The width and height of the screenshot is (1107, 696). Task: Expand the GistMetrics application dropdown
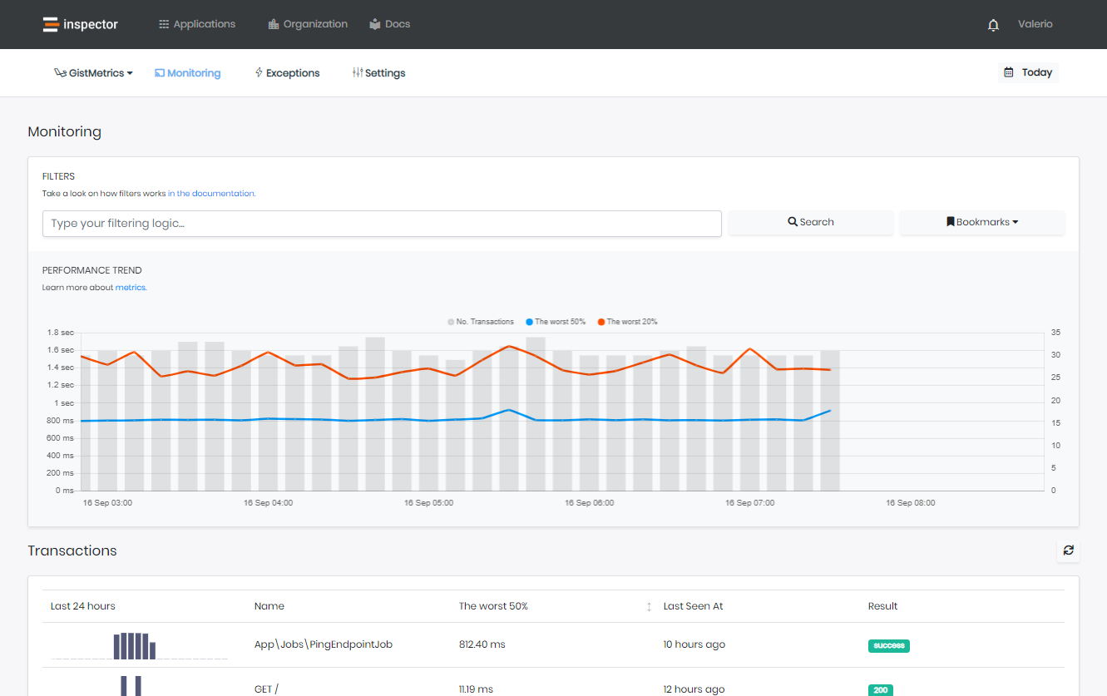[93, 73]
